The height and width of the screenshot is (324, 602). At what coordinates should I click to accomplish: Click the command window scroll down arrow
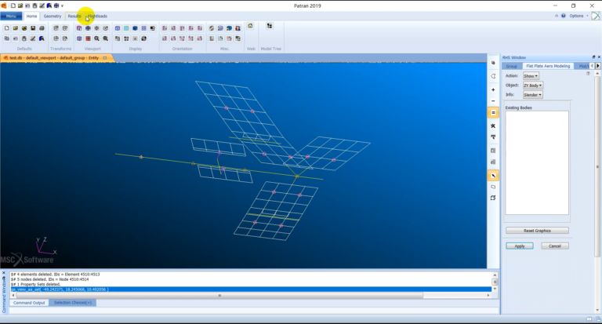coord(495,289)
